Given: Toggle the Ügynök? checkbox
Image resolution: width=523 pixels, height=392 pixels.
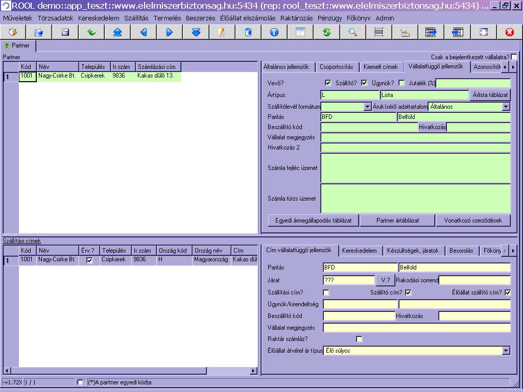Looking at the screenshot, I should click(401, 83).
